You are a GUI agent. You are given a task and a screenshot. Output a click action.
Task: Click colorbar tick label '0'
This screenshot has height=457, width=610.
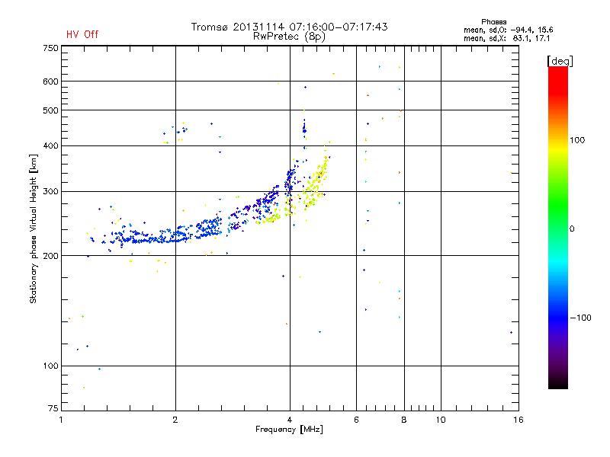point(572,229)
